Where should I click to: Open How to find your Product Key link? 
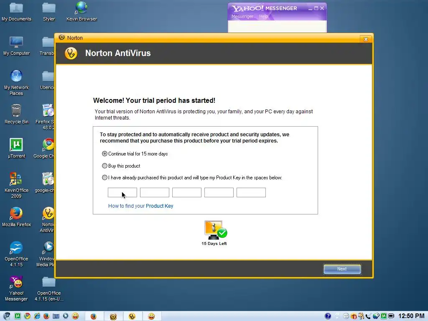pyautogui.click(x=140, y=206)
